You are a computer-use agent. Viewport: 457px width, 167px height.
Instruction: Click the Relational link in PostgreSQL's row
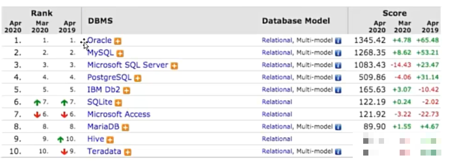point(277,77)
